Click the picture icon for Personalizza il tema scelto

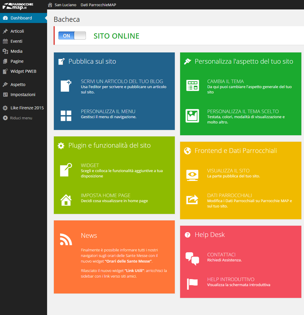click(x=192, y=116)
